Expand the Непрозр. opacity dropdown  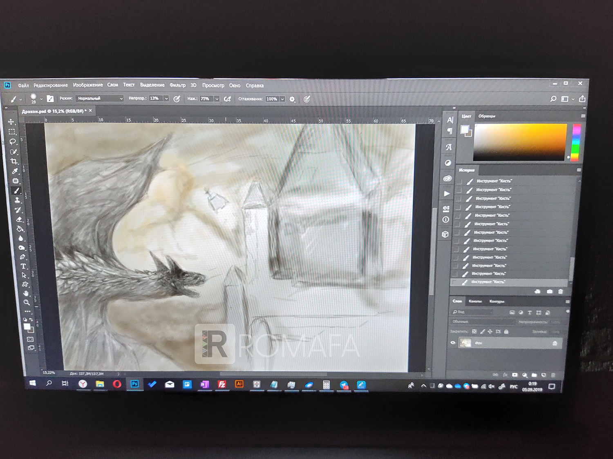(x=166, y=98)
